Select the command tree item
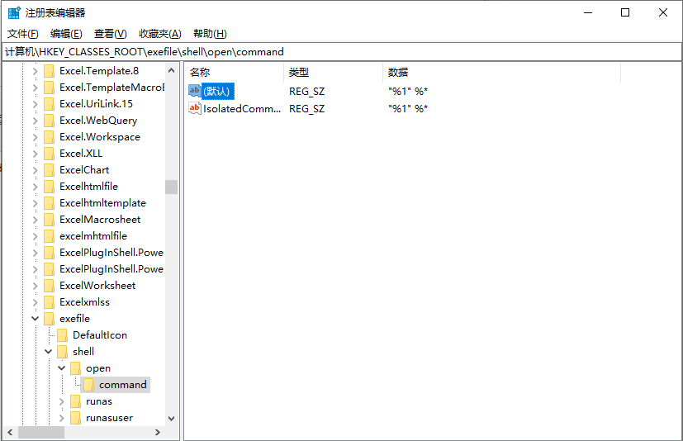The width and height of the screenshot is (683, 441). 123,385
